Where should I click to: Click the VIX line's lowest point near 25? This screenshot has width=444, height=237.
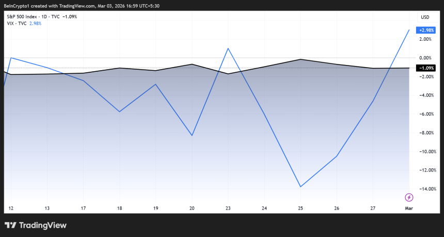coord(300,186)
